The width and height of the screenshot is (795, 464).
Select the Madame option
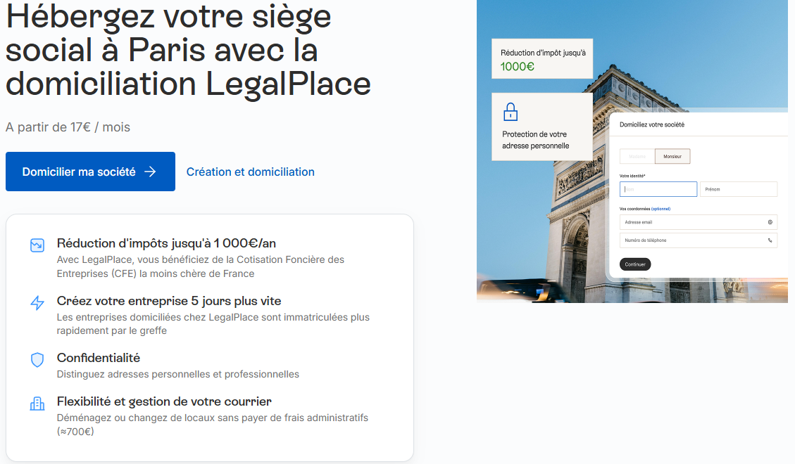pyautogui.click(x=638, y=156)
